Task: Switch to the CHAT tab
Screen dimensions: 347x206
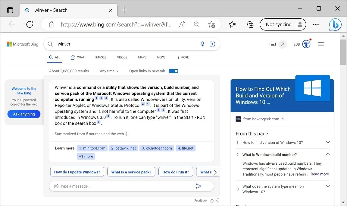Action: tap(77, 57)
